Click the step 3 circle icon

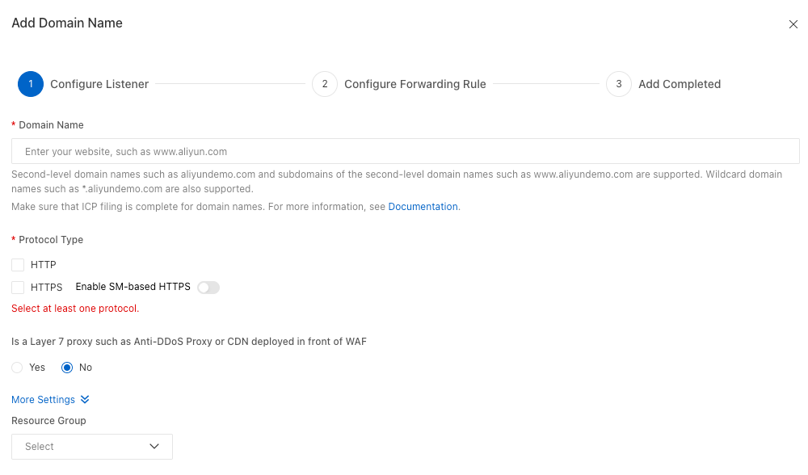tap(618, 84)
